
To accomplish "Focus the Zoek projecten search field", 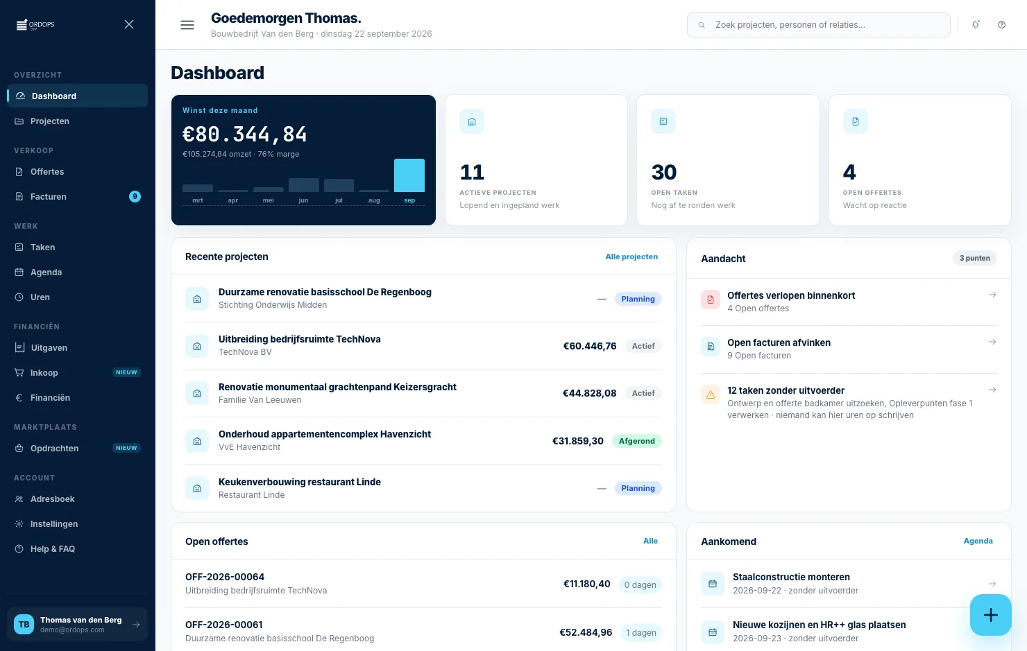I will [x=819, y=25].
